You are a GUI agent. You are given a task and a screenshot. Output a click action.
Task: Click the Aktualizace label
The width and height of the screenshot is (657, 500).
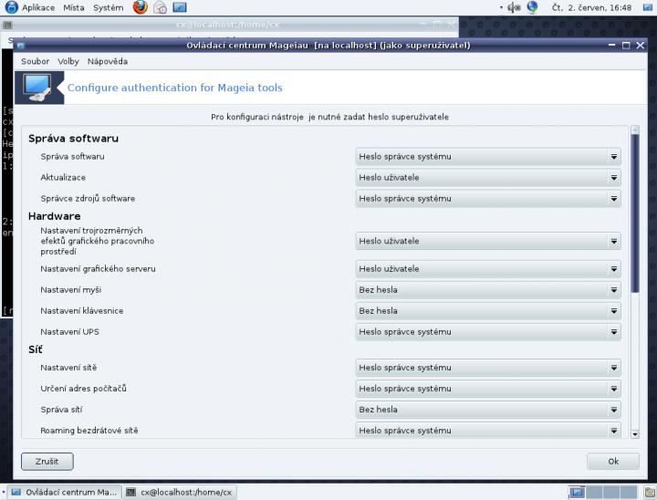click(63, 177)
